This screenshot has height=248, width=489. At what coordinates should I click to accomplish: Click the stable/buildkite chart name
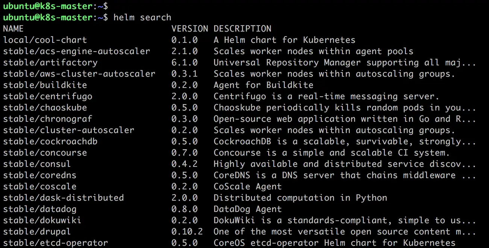45,85
